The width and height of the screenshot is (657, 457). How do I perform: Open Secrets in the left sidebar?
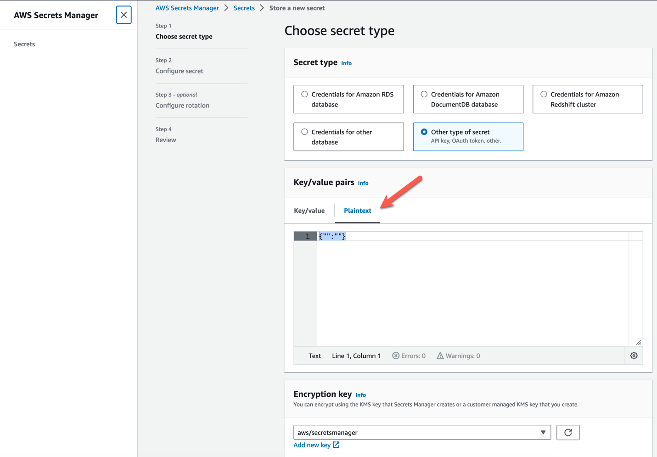pos(24,44)
